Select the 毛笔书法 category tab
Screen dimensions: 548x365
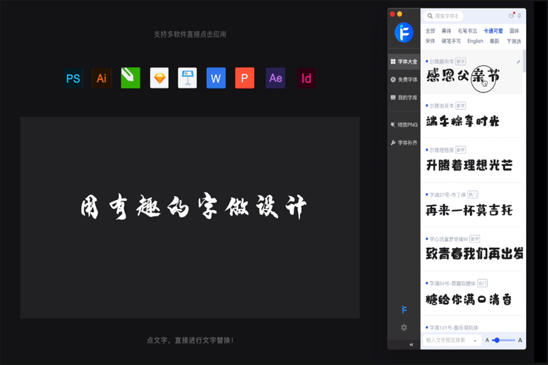click(467, 31)
